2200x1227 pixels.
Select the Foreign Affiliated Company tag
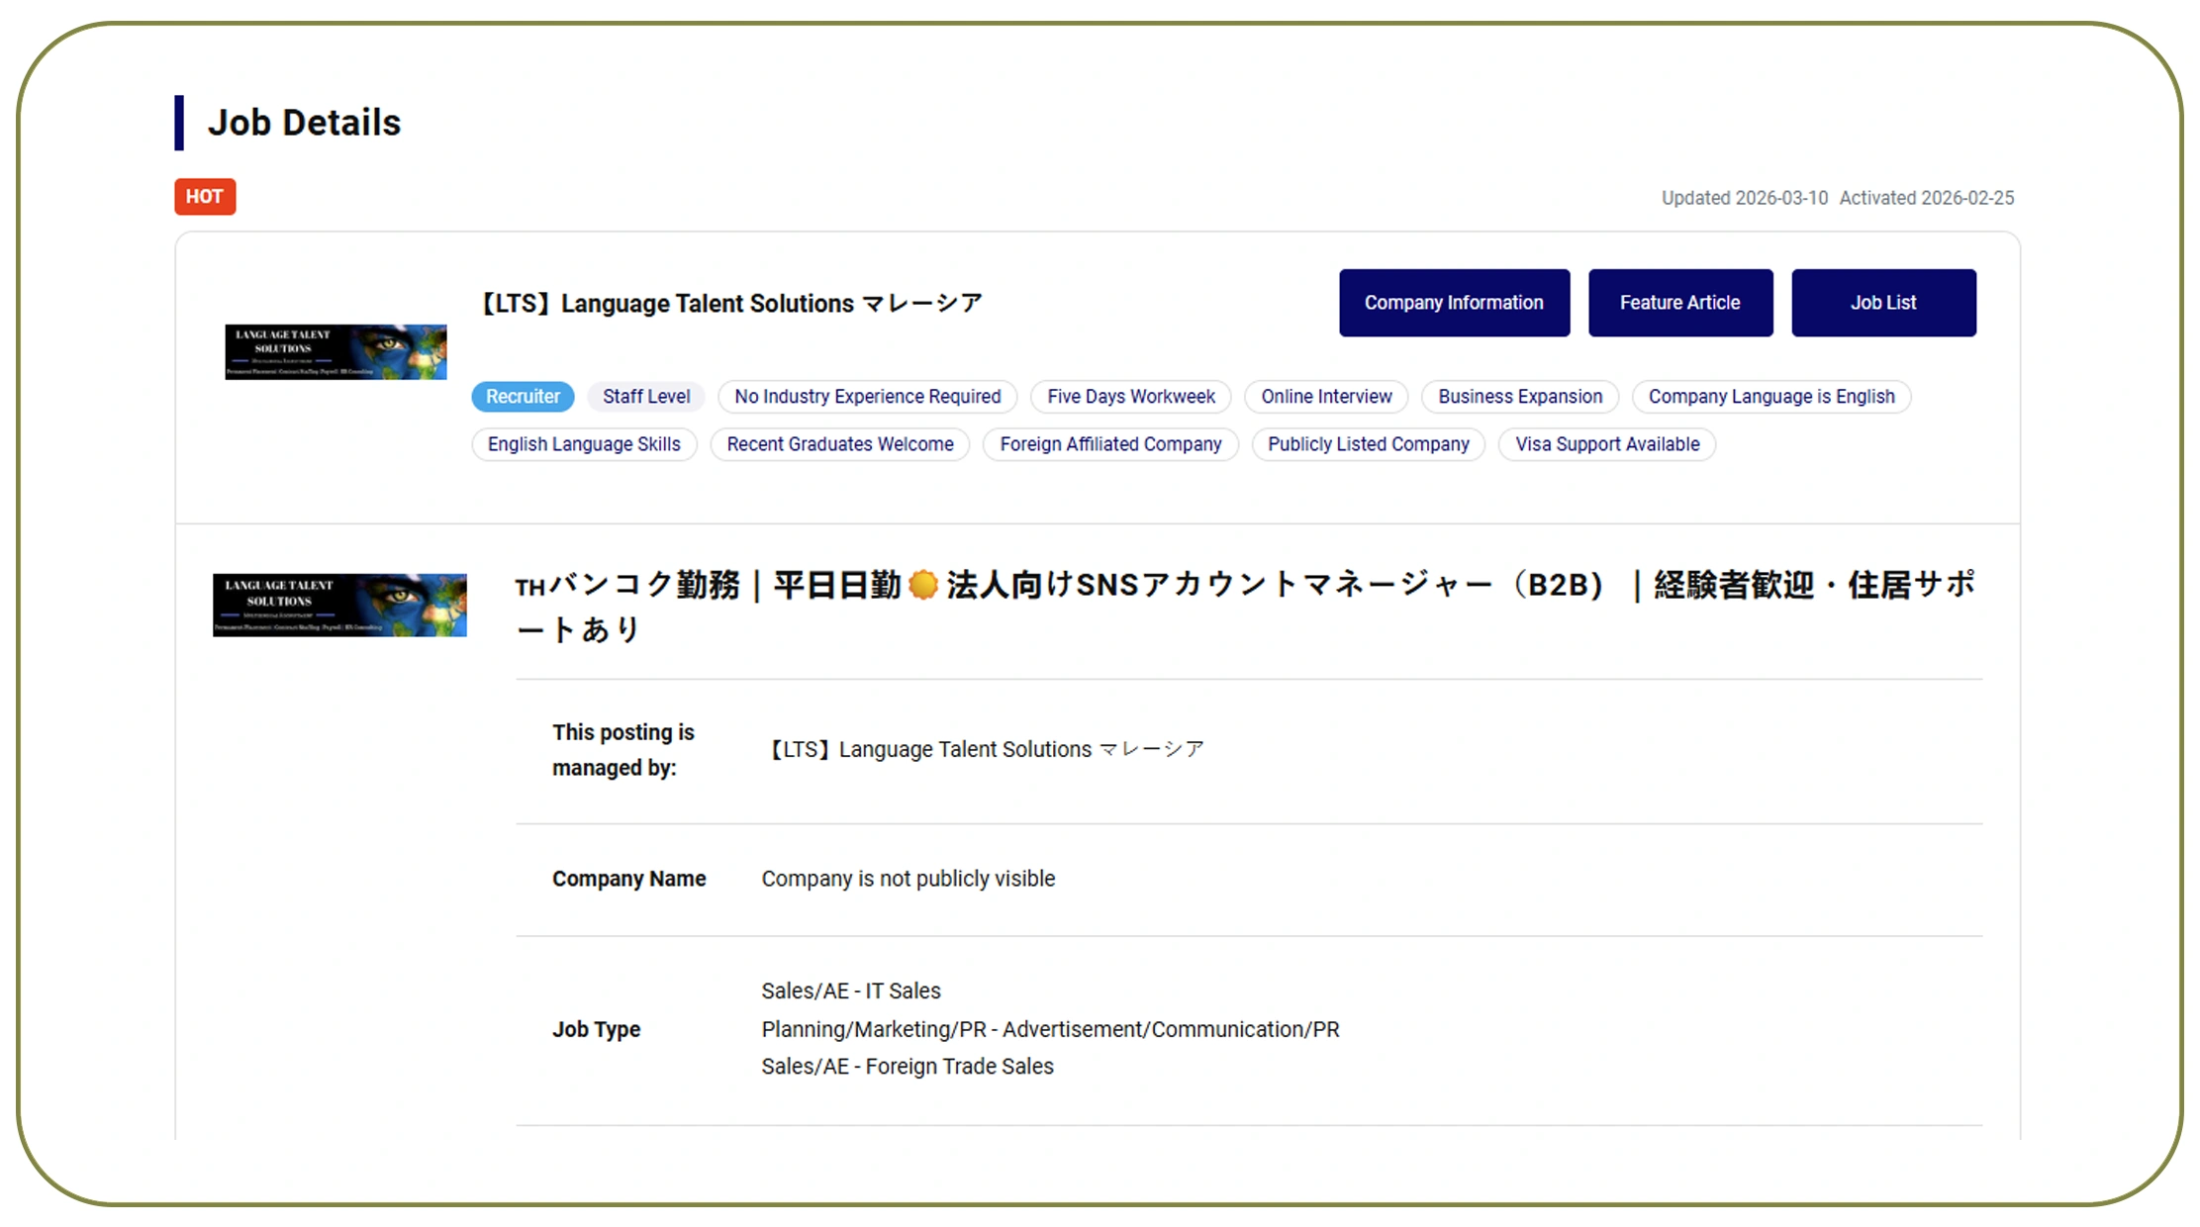click(x=1110, y=444)
